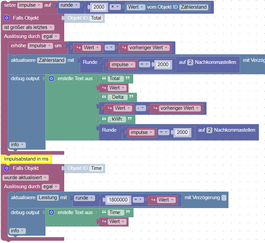
Task: Open info level dropdown of second debug output
Action: pyautogui.click(x=17, y=231)
